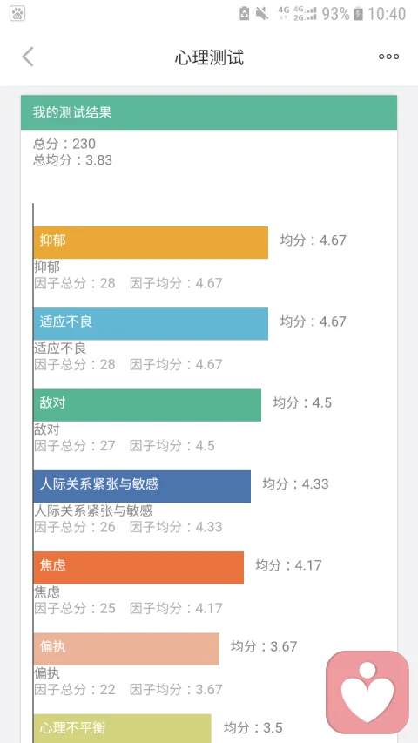Image resolution: width=418 pixels, height=743 pixels.
Task: Select the yellow 心理不平衡 bar
Action: coord(122,728)
